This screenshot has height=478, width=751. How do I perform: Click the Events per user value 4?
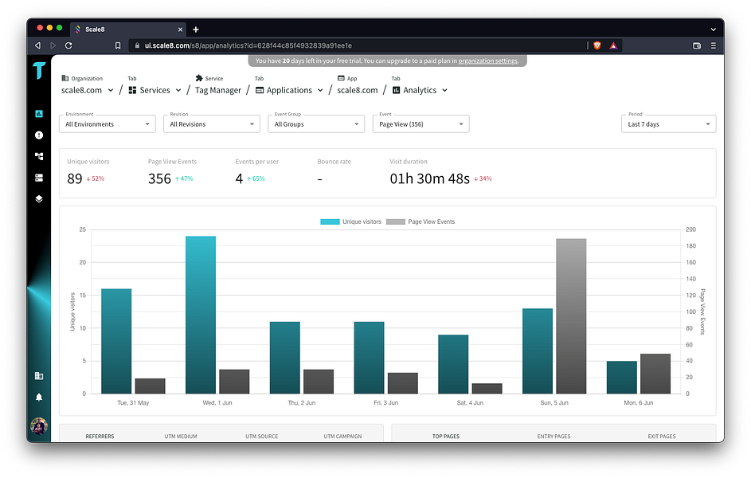tap(239, 178)
